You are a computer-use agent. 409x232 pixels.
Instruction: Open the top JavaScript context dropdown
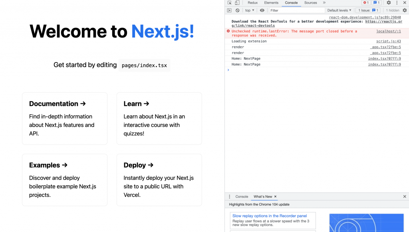click(250, 10)
